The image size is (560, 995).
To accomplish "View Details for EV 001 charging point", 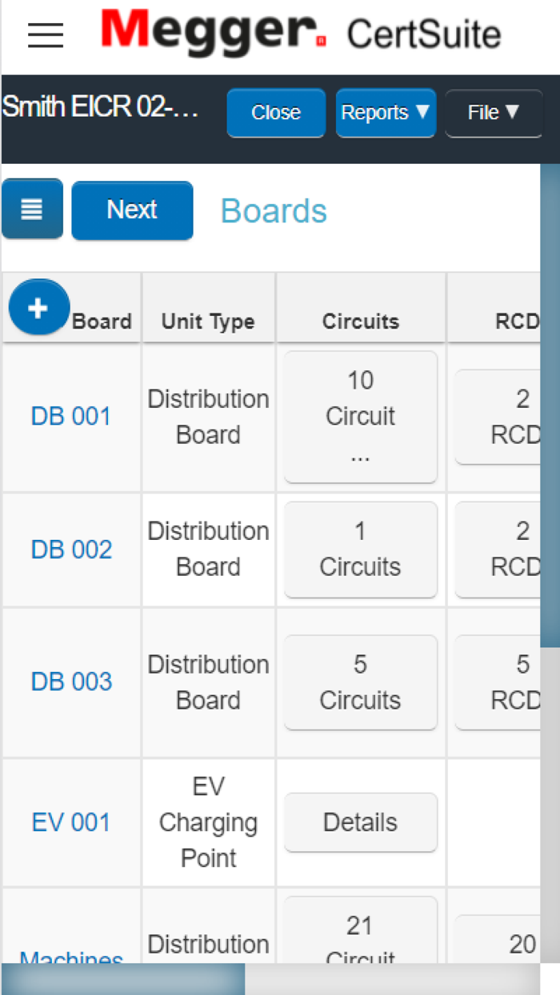I will tap(360, 821).
